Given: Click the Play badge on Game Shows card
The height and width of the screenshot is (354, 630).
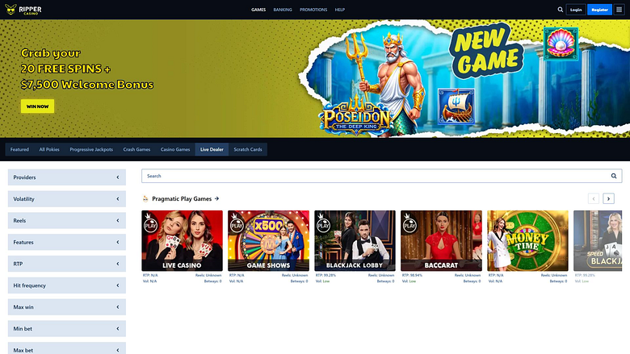Looking at the screenshot, I should [x=237, y=223].
